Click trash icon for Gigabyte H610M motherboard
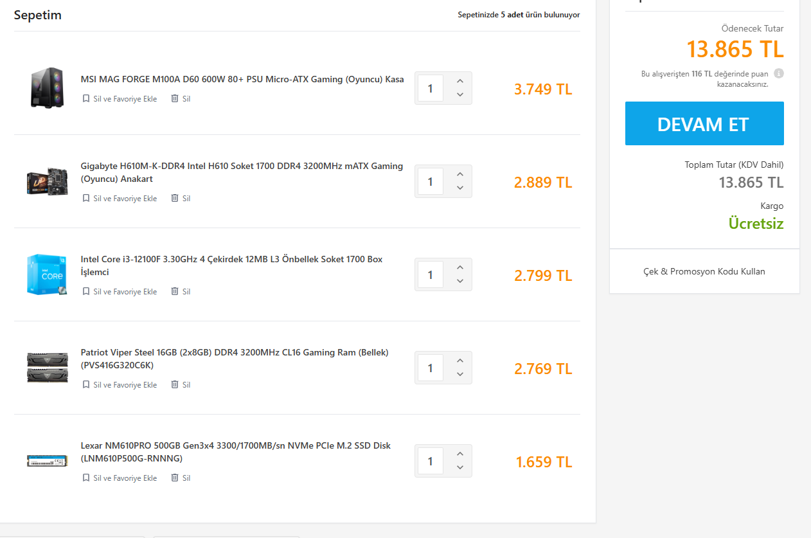811x538 pixels. pyautogui.click(x=175, y=199)
